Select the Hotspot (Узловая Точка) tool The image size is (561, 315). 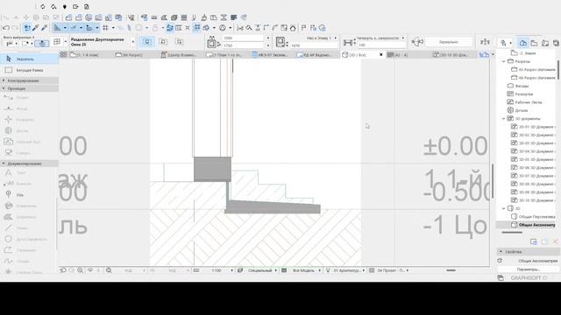tap(29, 272)
